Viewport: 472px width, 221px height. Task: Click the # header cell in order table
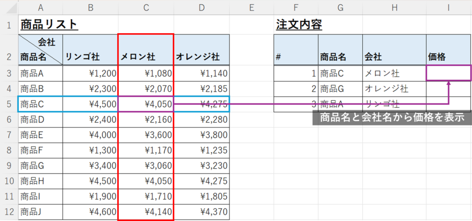click(x=296, y=57)
